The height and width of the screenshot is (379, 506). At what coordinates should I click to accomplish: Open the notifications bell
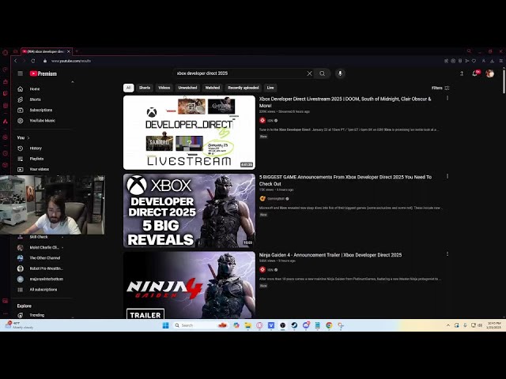click(x=475, y=73)
